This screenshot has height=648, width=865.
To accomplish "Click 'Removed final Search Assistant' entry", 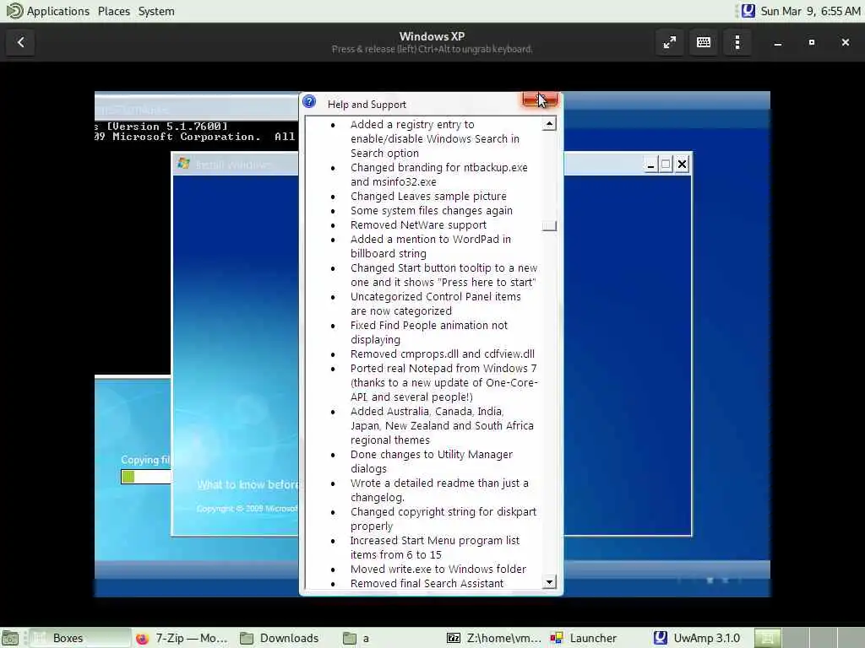I will point(427,583).
